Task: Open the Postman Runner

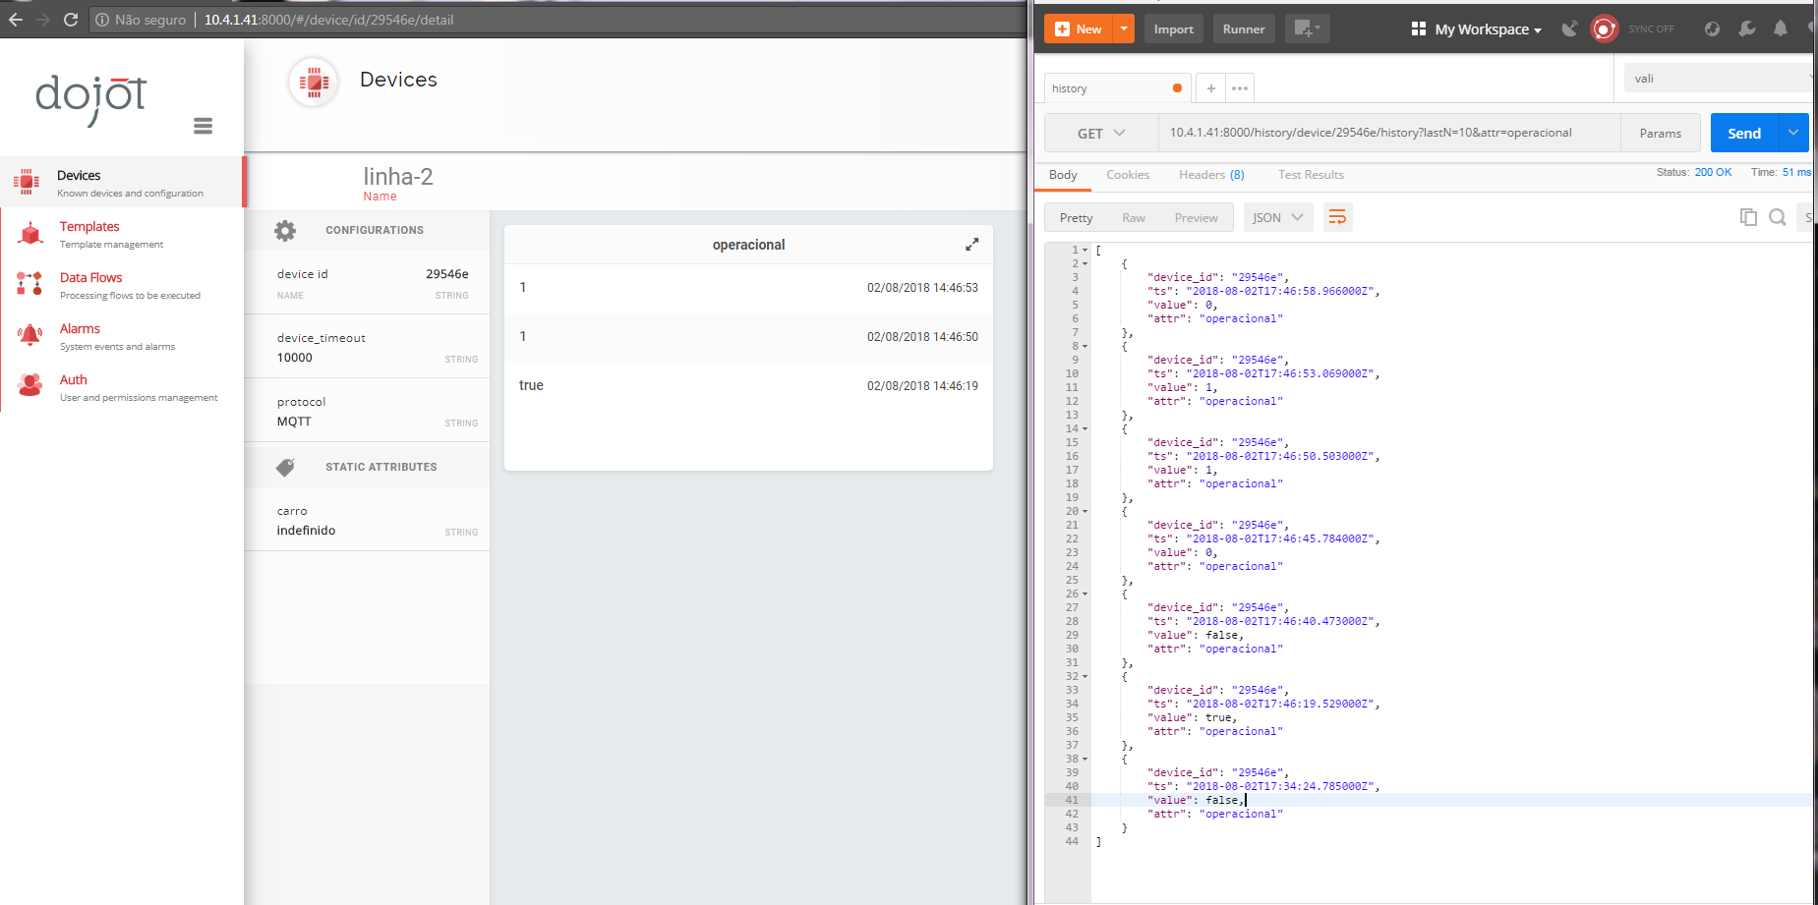Action: coord(1244,28)
